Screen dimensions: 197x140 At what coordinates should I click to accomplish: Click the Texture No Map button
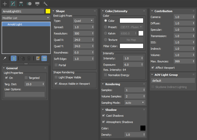[132, 40]
